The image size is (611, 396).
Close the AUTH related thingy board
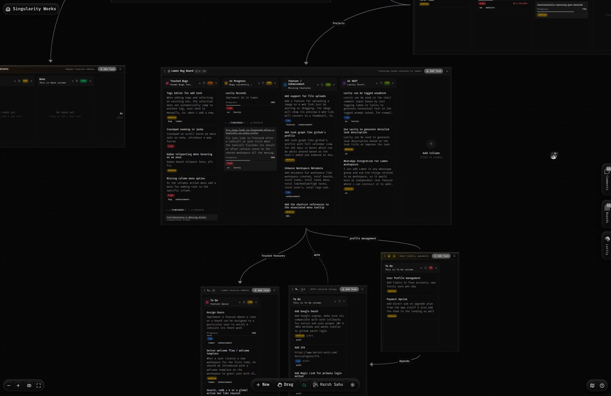coord(363,290)
